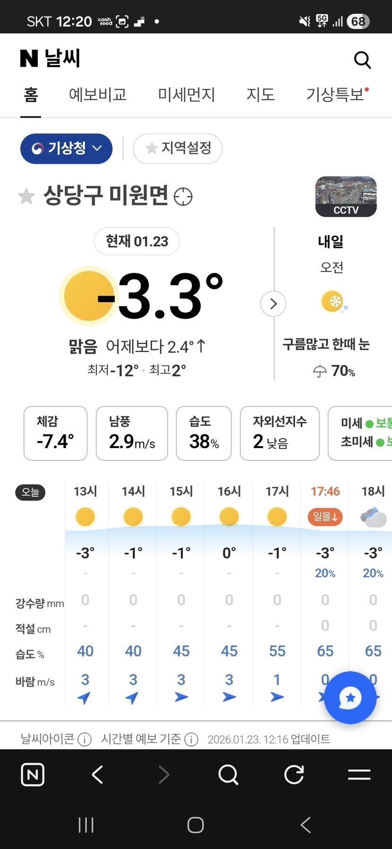The height and width of the screenshot is (849, 392).
Task: Tap the 자외선지수 card
Action: [x=280, y=433]
